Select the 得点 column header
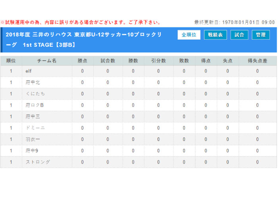The image size is (278, 198). tap(206, 61)
